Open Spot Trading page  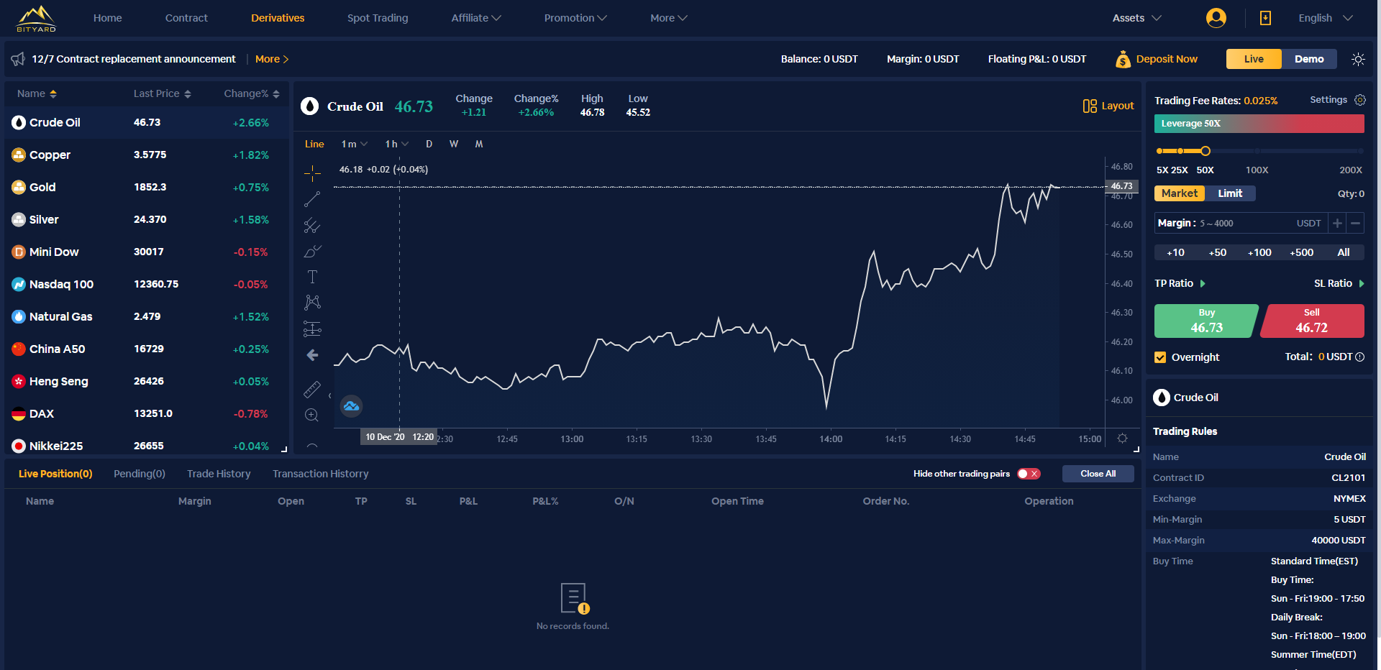(x=378, y=18)
